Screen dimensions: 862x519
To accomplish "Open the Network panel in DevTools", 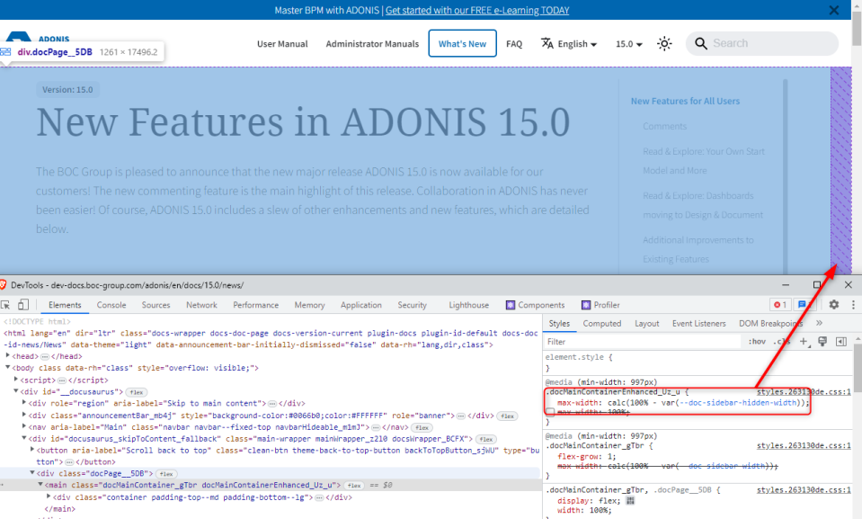I will pyautogui.click(x=200, y=304).
